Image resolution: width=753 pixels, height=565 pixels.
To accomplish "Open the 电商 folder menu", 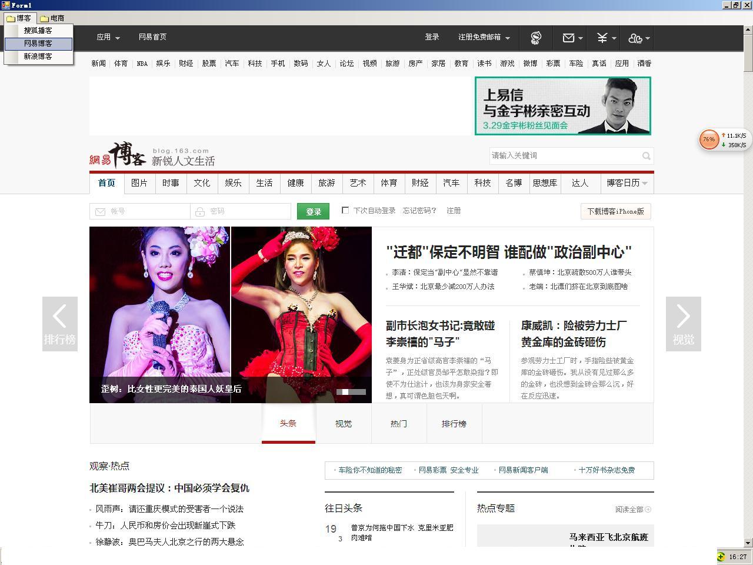I will point(52,18).
